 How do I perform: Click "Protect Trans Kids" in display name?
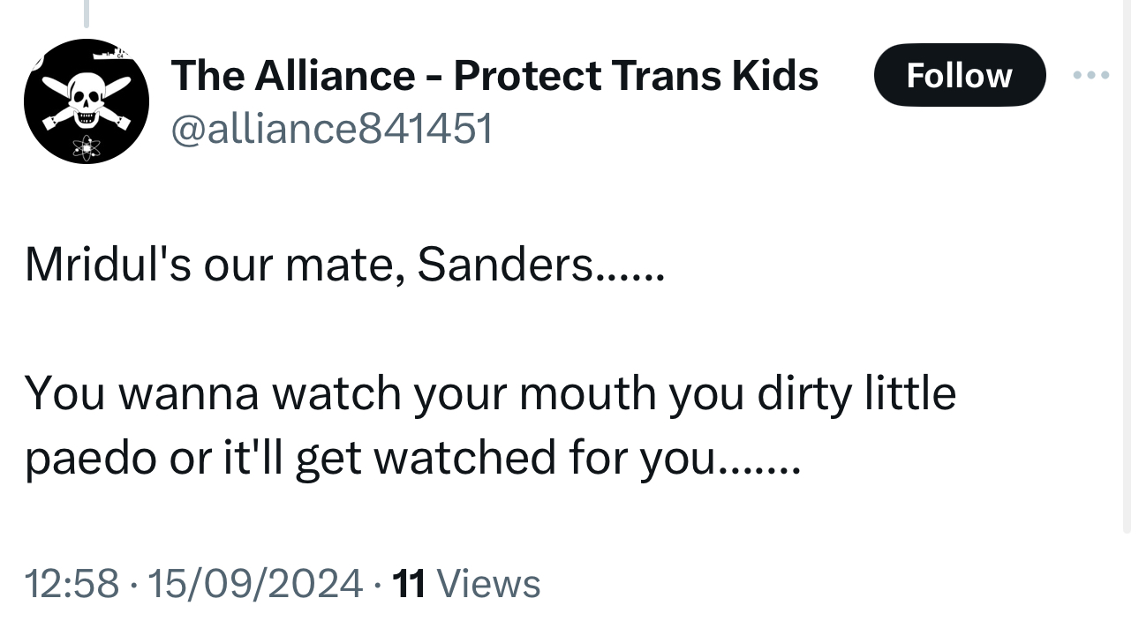[636, 76]
